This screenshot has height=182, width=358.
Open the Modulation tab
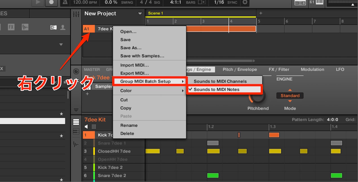click(312, 69)
